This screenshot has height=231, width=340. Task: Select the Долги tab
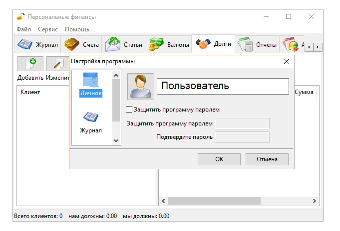pyautogui.click(x=213, y=44)
